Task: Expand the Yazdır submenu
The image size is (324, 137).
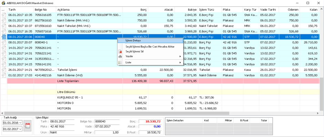Action: tap(150, 56)
